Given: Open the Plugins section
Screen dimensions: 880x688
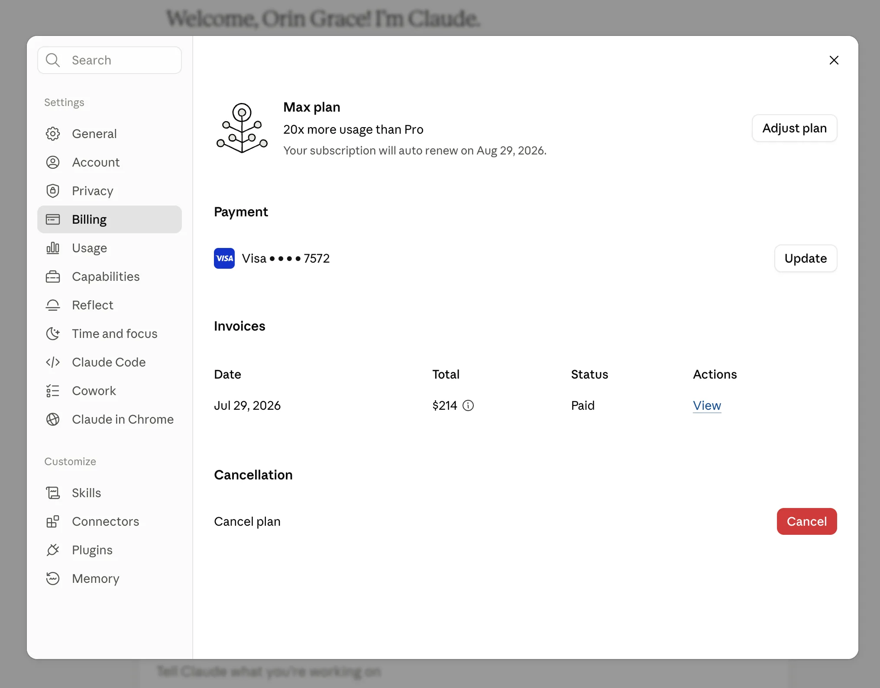Looking at the screenshot, I should coord(110,550).
